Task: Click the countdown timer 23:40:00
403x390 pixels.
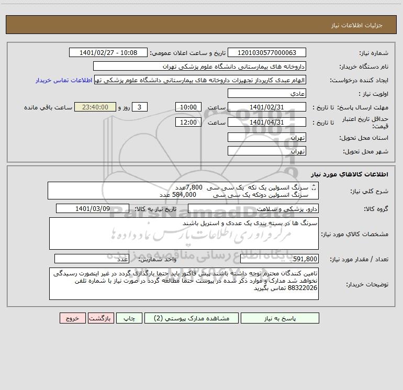Action: [x=95, y=107]
